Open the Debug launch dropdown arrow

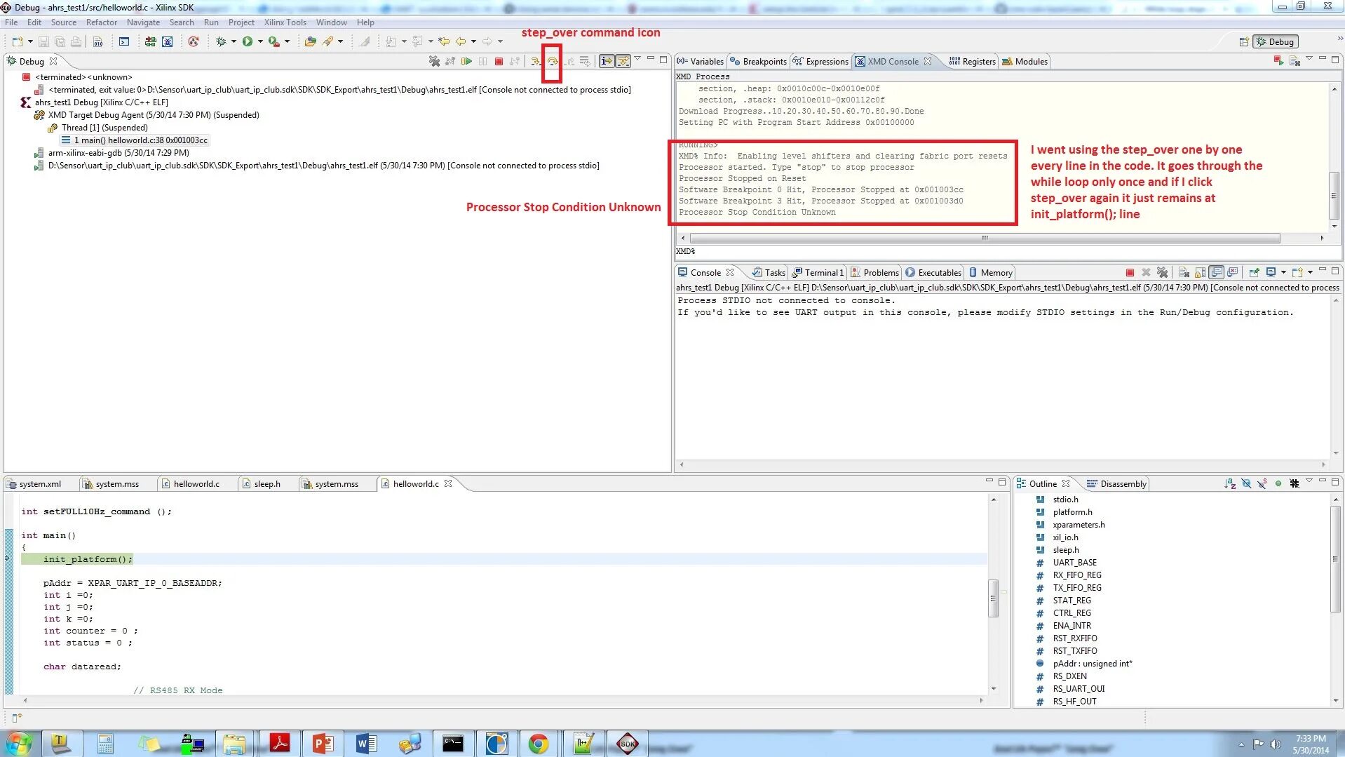[x=234, y=42]
